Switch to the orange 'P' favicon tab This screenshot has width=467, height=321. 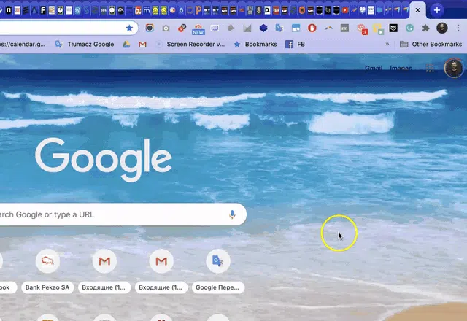[198, 10]
